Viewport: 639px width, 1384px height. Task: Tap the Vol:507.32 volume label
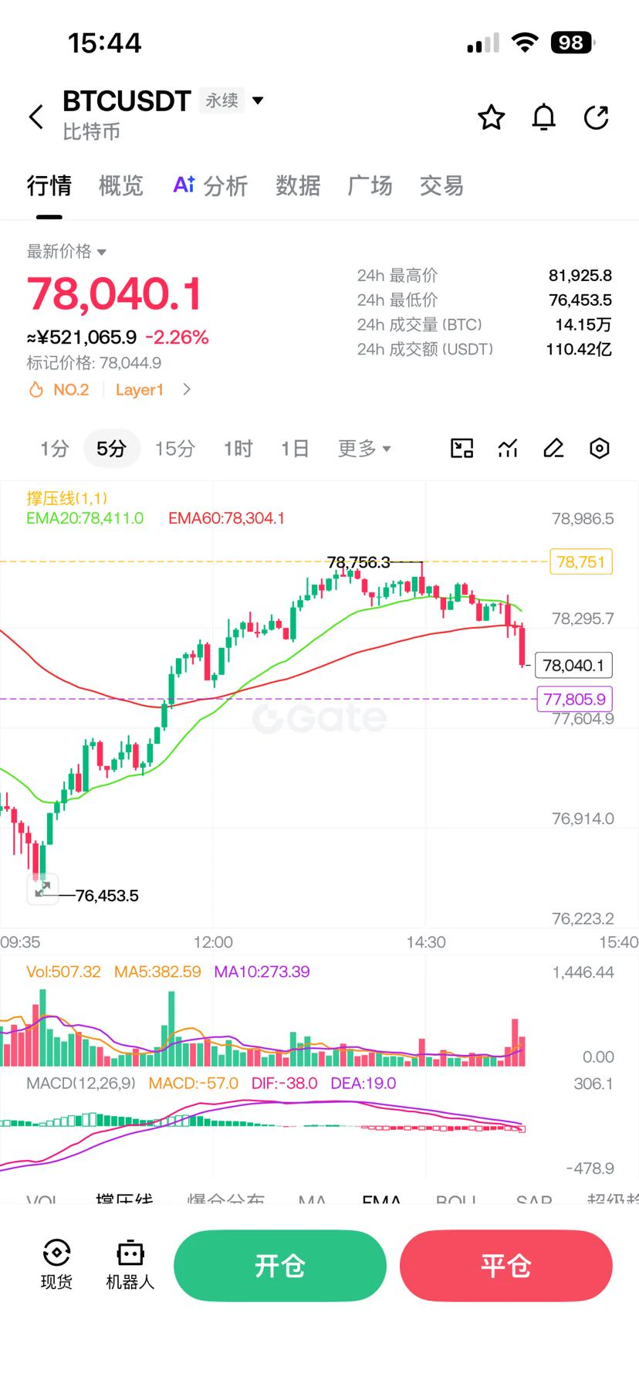[64, 972]
